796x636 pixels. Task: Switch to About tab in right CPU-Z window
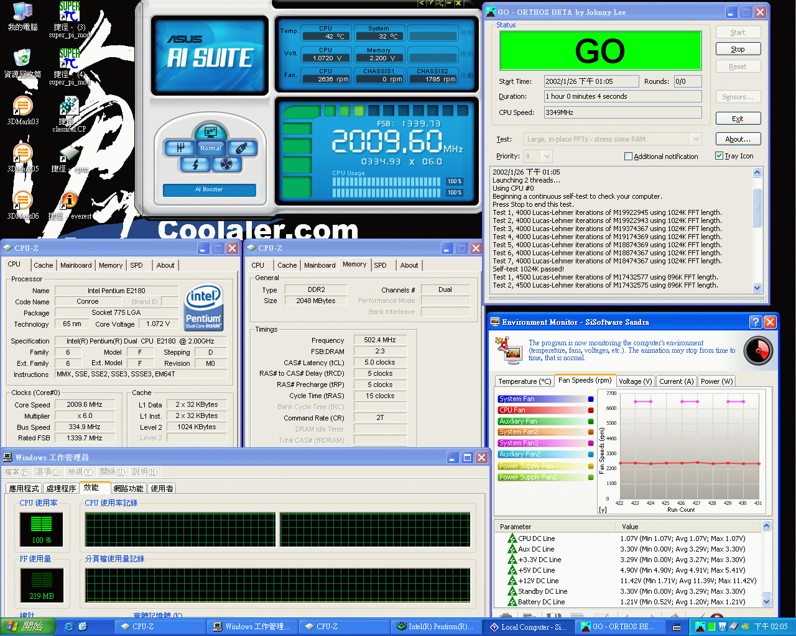point(409,265)
